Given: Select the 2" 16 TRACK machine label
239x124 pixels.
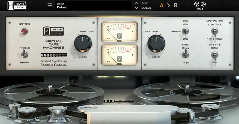Looking at the screenshot, I should (215, 25).
